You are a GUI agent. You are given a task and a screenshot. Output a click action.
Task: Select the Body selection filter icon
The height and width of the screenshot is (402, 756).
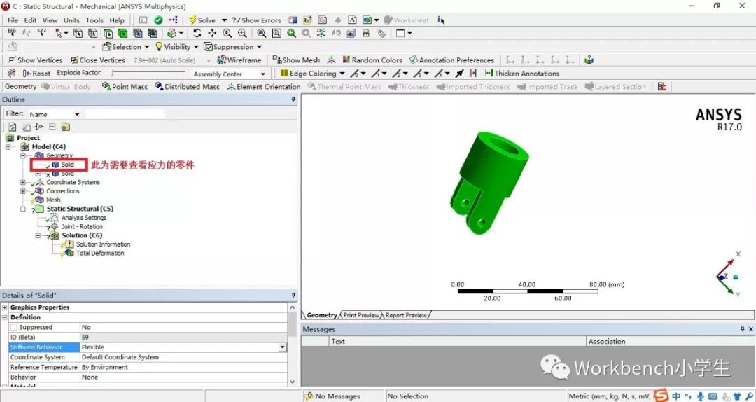(123, 34)
